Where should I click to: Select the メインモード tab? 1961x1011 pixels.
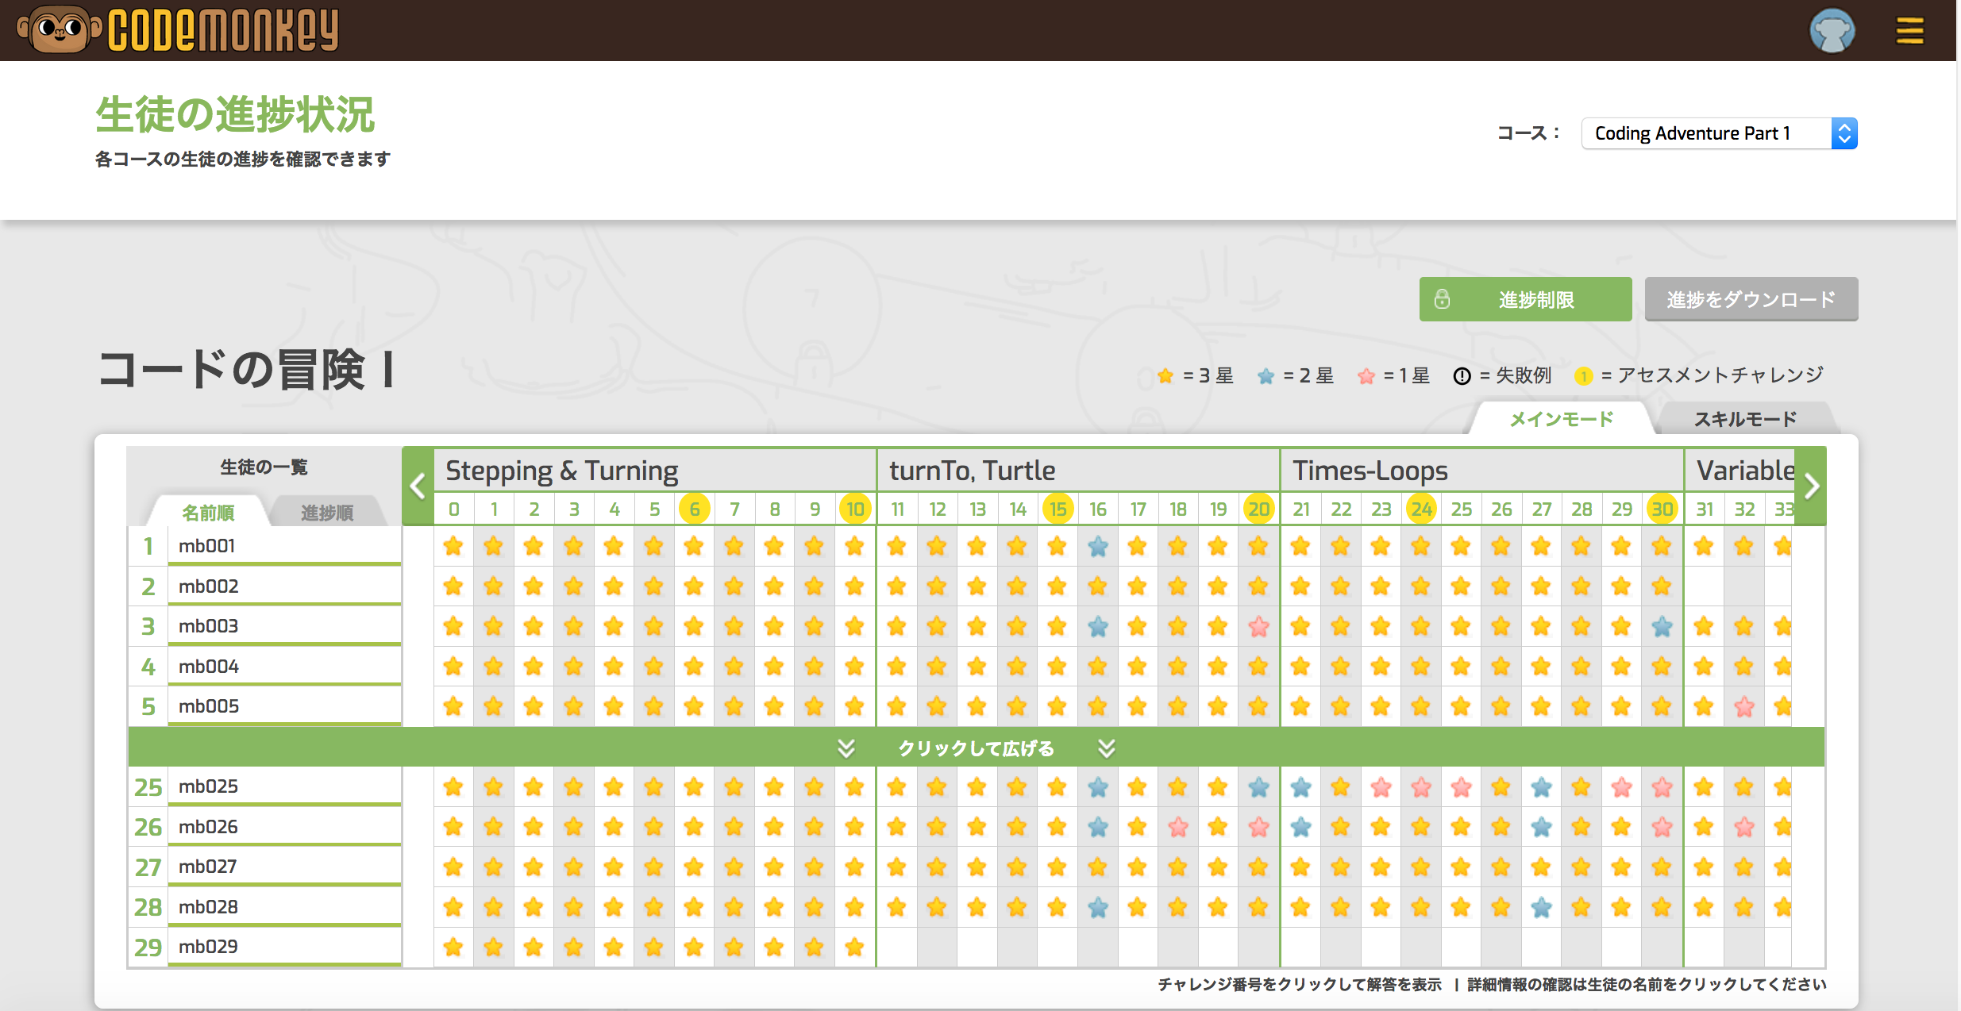click(x=1560, y=419)
